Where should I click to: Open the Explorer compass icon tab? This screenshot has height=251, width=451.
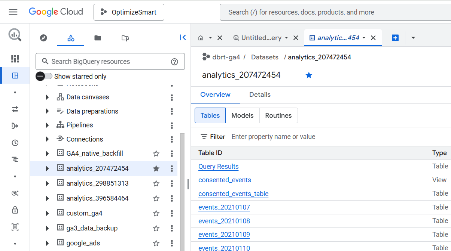pyautogui.click(x=43, y=38)
